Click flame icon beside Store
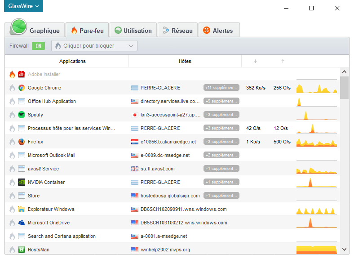Screen dimensions: 354x259 12,196
